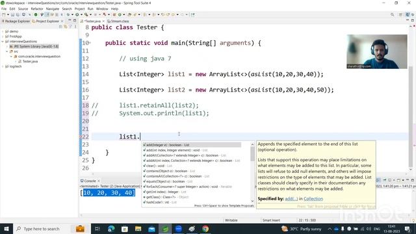The image size is (416, 234).
Task: Open the Window menu
Action: coord(102,8)
